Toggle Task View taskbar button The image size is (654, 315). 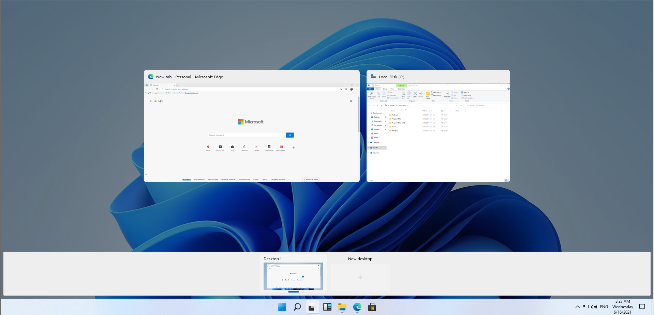click(312, 307)
